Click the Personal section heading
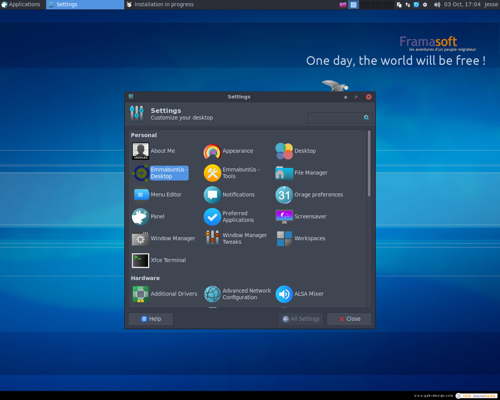 point(144,135)
